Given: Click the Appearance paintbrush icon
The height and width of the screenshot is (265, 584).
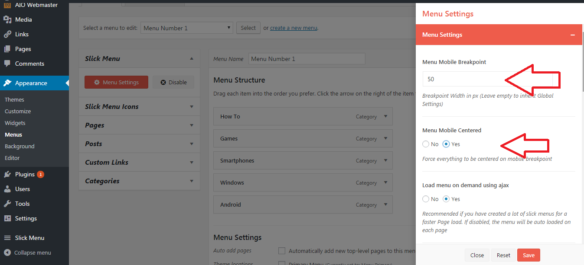Looking at the screenshot, I should point(7,83).
